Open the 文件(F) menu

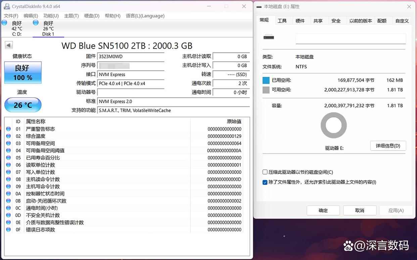pyautogui.click(x=11, y=16)
